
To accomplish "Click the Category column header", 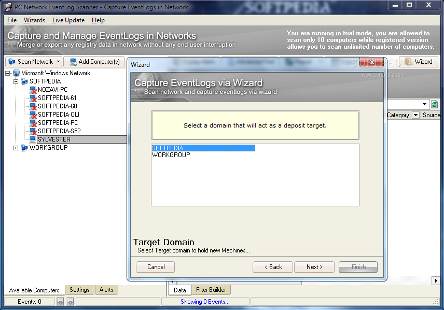I will point(398,115).
